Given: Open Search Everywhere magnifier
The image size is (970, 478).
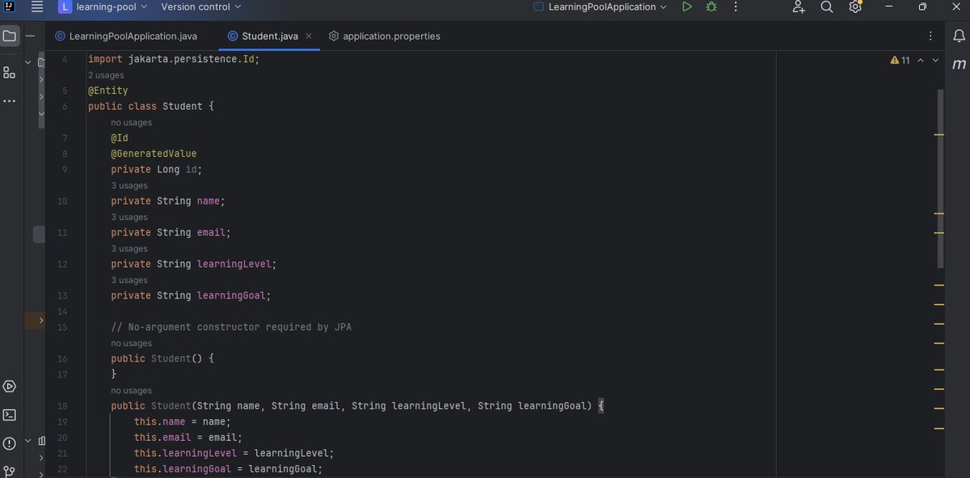Looking at the screenshot, I should 827,7.
